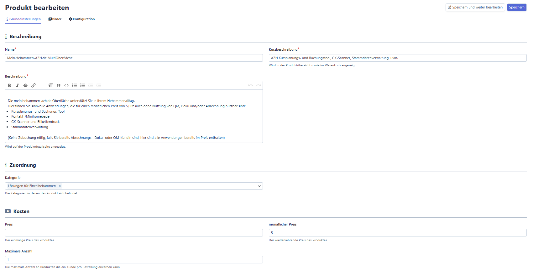The height and width of the screenshot is (274, 533).
Task: Insert a hyperlink in the description
Action: pyautogui.click(x=34, y=85)
